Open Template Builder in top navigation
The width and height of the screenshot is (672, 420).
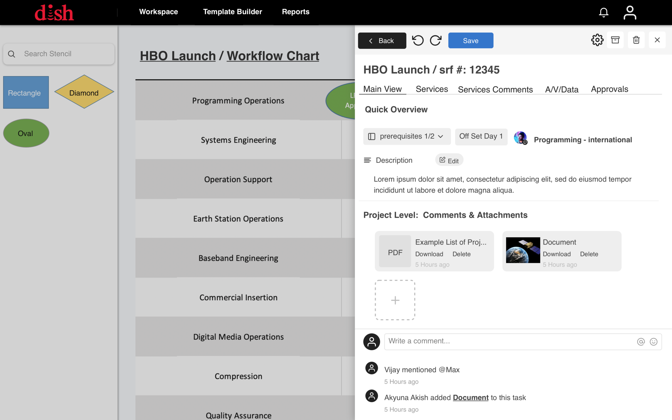pos(232,12)
